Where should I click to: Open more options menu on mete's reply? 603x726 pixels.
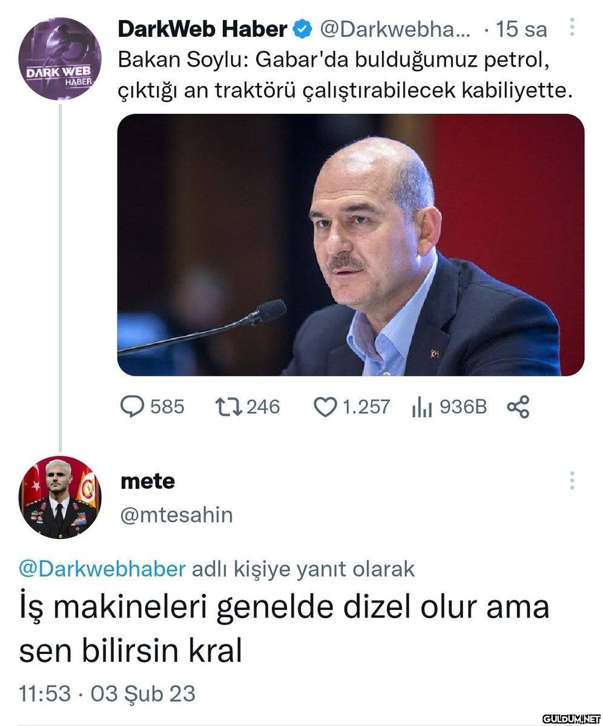[x=572, y=481]
